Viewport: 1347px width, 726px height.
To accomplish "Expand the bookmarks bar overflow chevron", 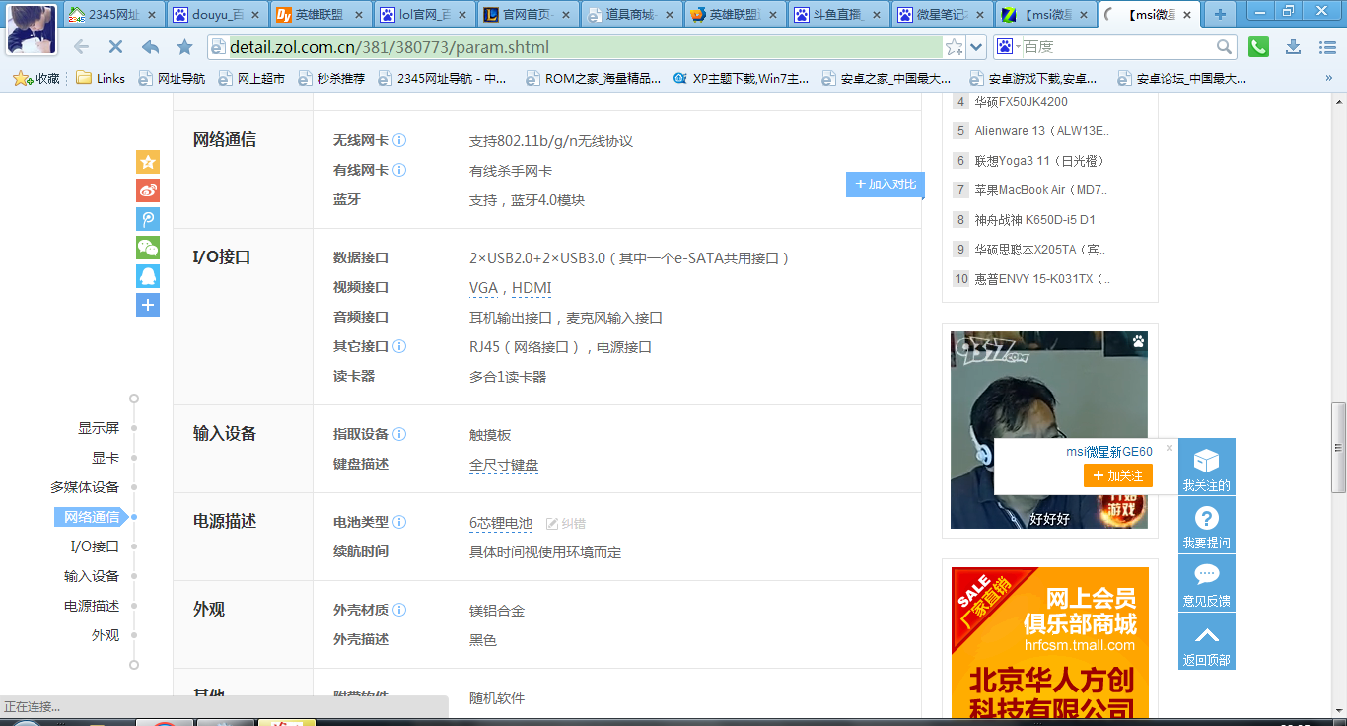I will [x=1327, y=79].
